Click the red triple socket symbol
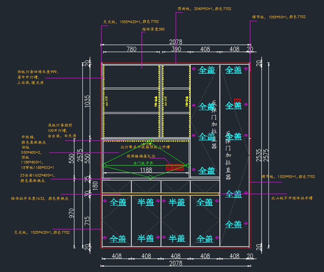 pyautogui.click(x=175, y=167)
